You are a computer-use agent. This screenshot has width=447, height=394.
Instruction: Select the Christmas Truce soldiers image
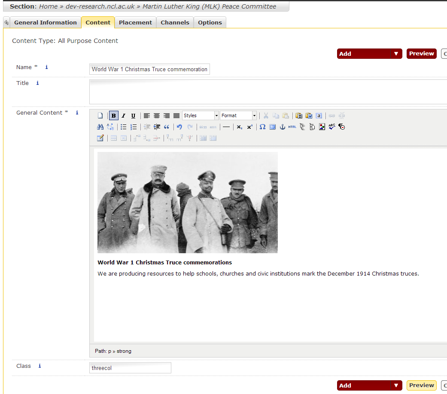coord(187,202)
